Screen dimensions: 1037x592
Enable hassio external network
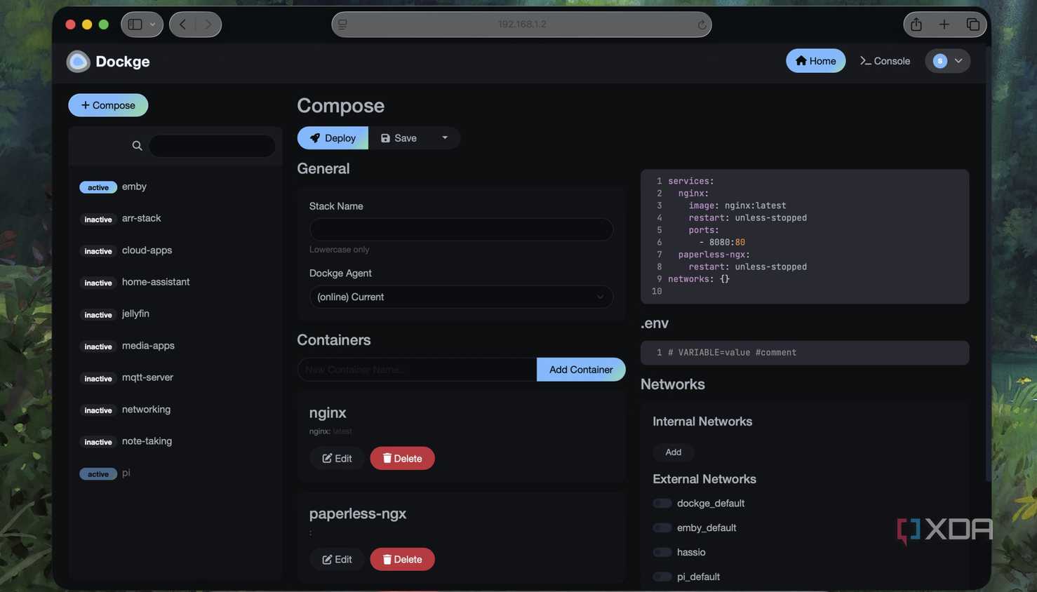click(x=662, y=553)
